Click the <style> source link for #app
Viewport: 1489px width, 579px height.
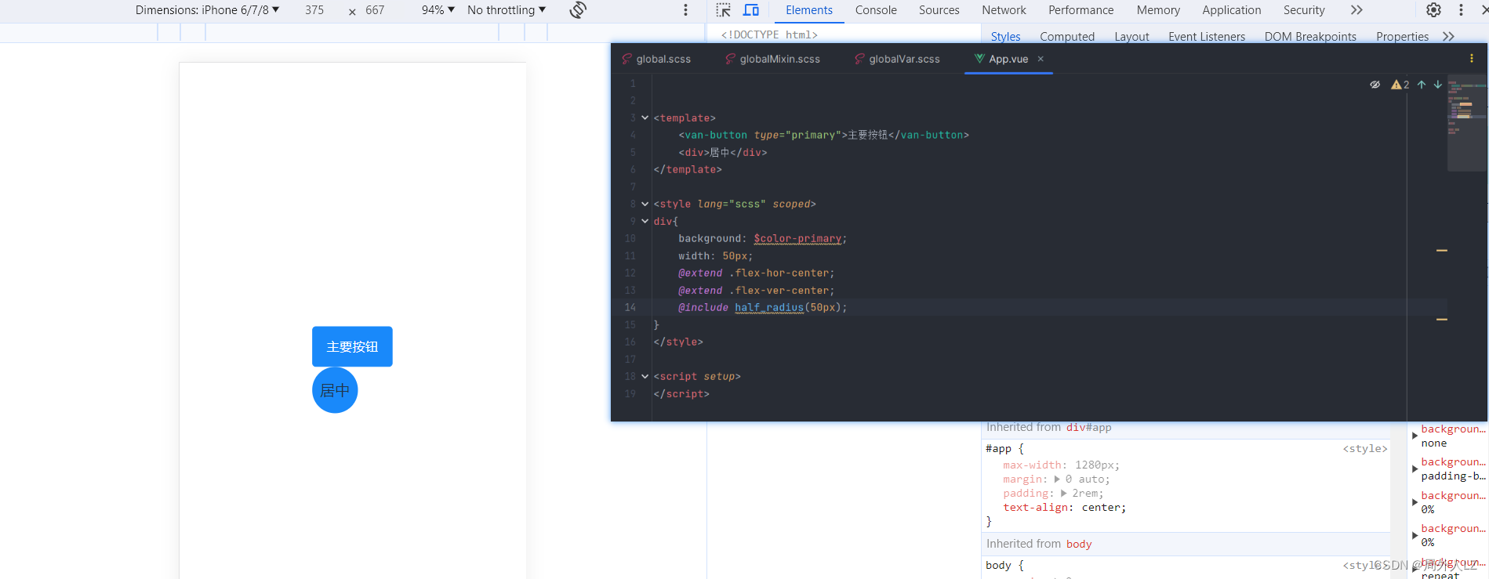(x=1365, y=449)
